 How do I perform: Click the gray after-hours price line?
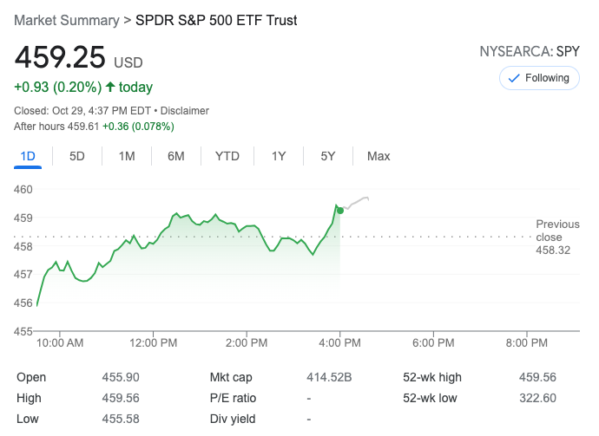(x=356, y=202)
